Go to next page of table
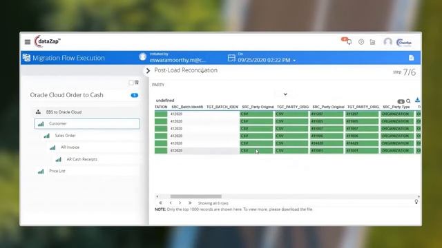 coord(180,203)
